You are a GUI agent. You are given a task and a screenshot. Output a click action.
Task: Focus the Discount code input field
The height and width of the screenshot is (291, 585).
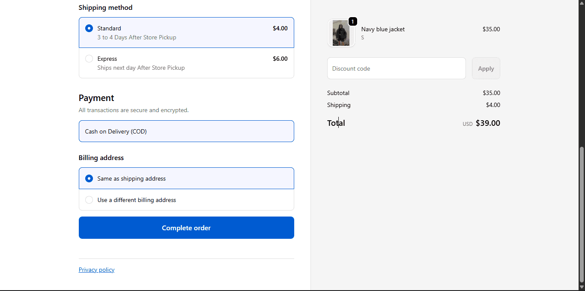pyautogui.click(x=396, y=68)
